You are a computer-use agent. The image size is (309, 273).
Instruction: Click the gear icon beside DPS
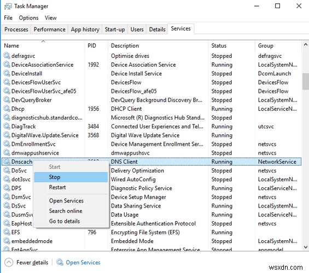pos(7,188)
